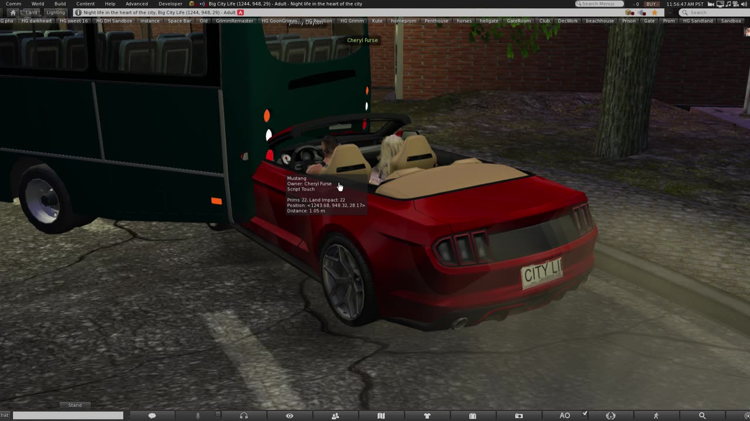The height and width of the screenshot is (421, 750).
Task: Click the BUY currency button
Action: pyautogui.click(x=652, y=4)
